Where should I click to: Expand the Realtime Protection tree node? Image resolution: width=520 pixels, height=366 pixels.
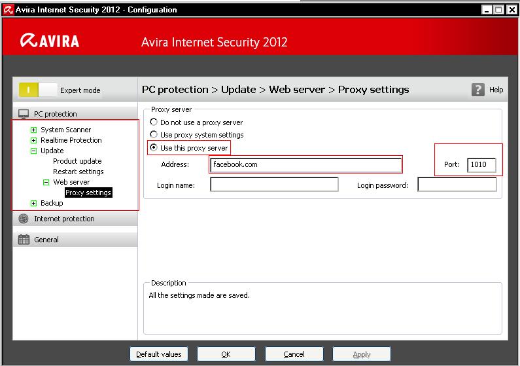[x=33, y=140]
